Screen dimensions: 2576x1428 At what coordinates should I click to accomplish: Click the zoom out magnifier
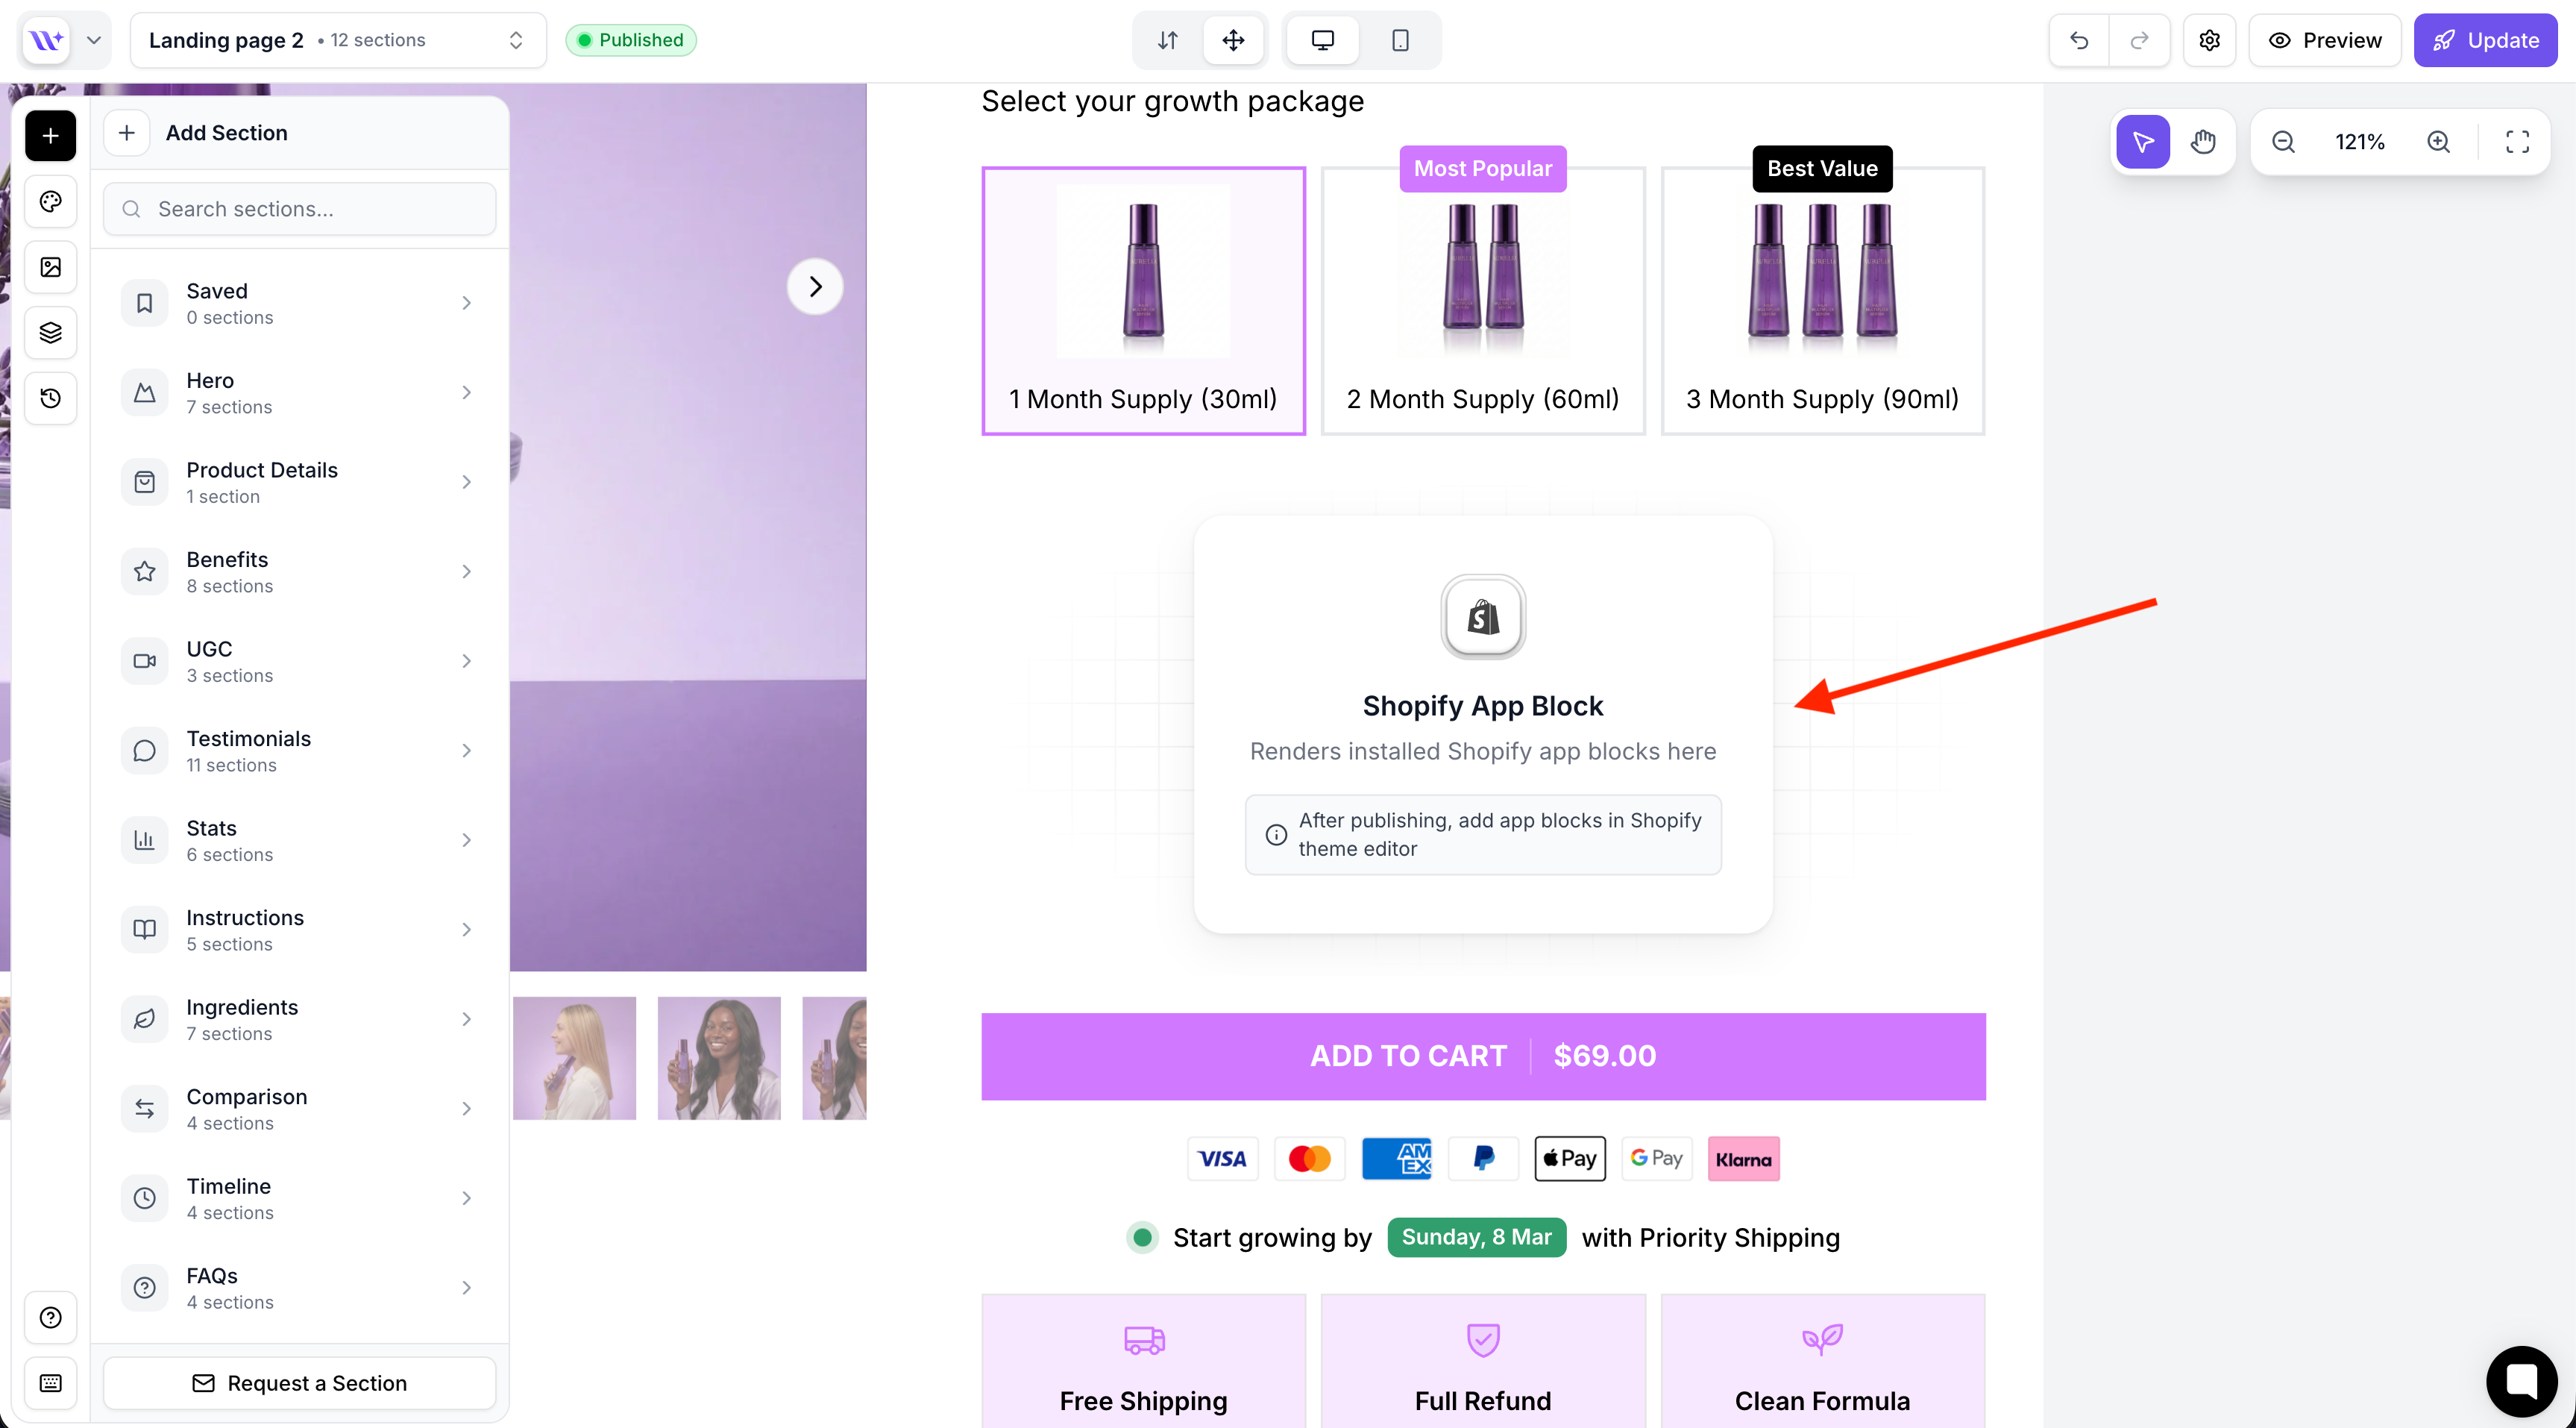[2283, 142]
